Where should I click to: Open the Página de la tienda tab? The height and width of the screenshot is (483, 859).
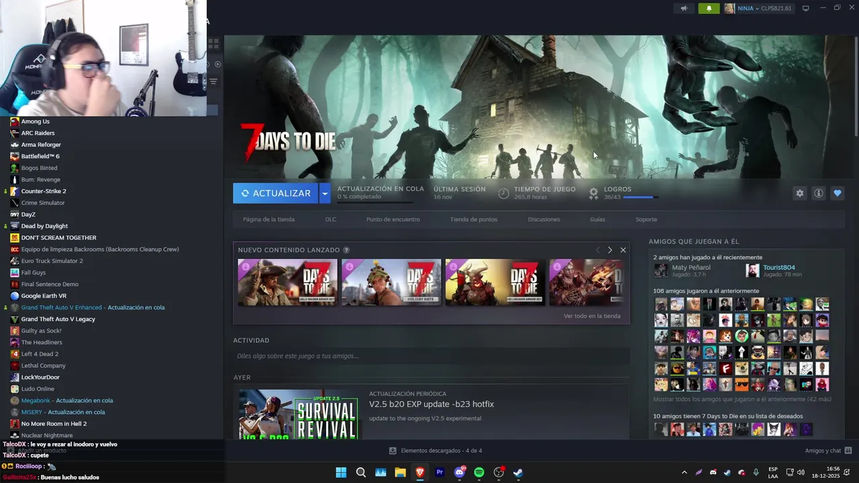[x=268, y=219]
